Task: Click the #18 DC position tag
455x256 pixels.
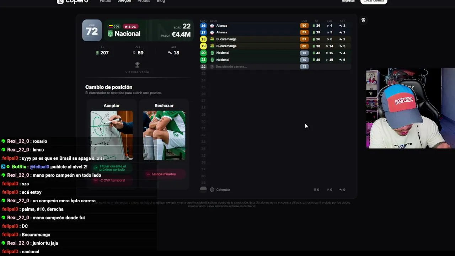Action: point(130,26)
